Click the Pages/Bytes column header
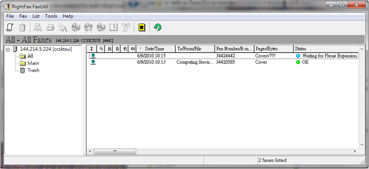This screenshot has width=369, height=169. (x=273, y=49)
